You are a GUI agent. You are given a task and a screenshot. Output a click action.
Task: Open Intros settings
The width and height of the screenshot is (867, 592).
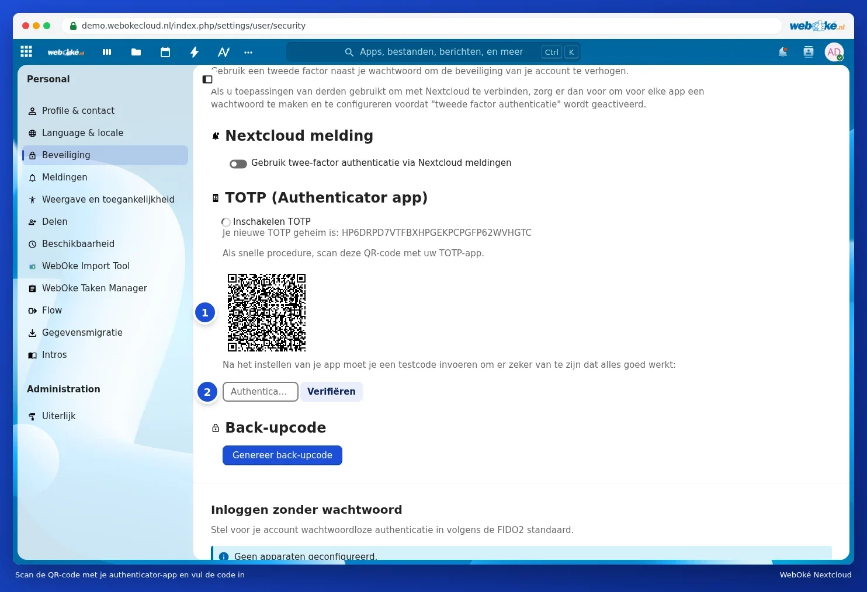(x=105, y=355)
